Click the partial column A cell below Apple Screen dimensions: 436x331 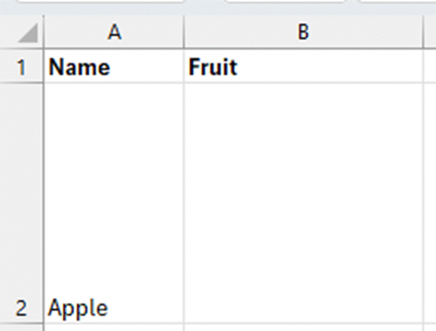(x=114, y=328)
